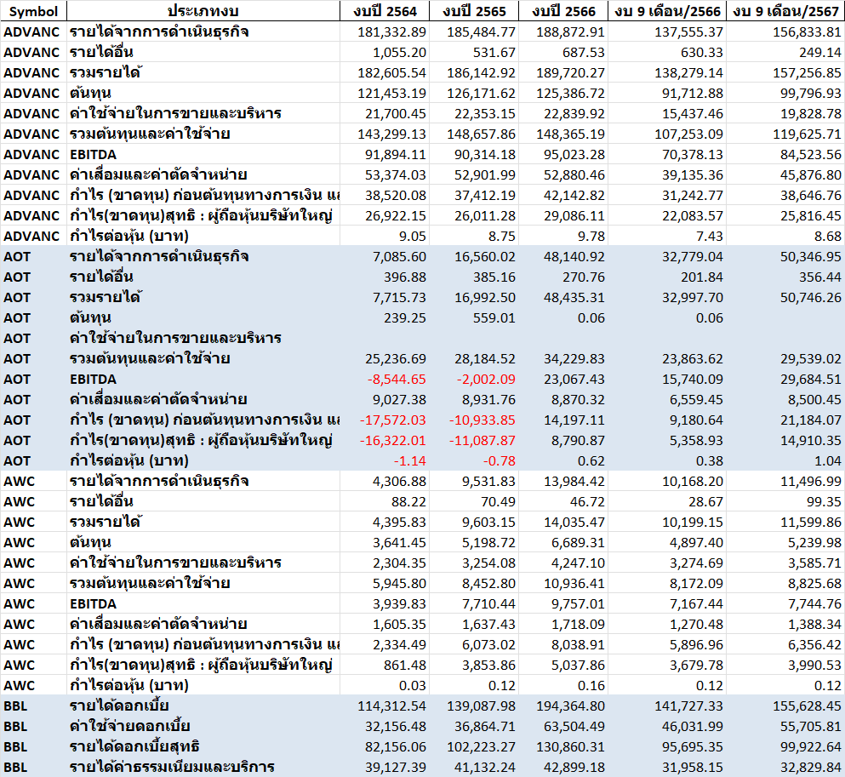Select BBL fee income 39,127.39
845x777 pixels.
point(395,768)
